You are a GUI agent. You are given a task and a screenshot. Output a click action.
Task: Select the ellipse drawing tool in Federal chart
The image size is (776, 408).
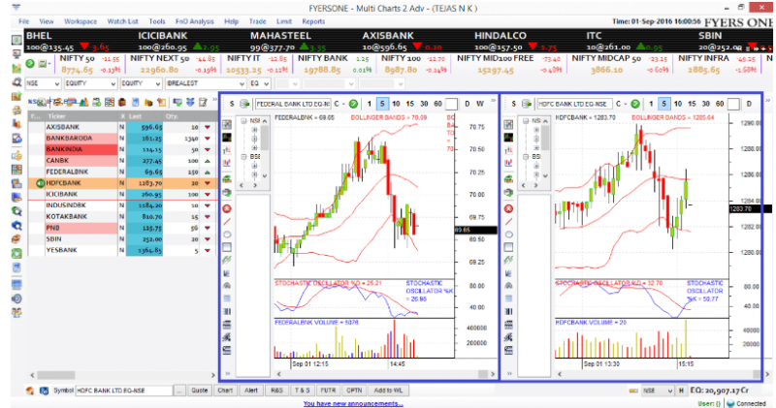[227, 235]
